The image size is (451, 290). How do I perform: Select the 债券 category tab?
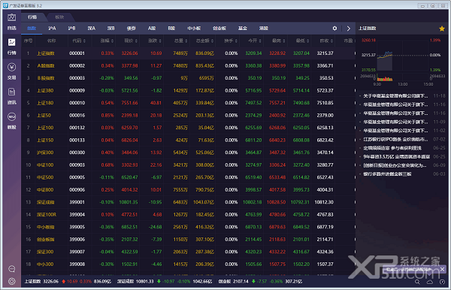coord(131,28)
